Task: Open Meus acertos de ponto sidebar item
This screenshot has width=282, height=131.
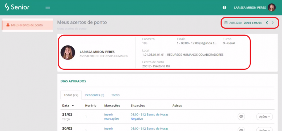Action: (27, 25)
